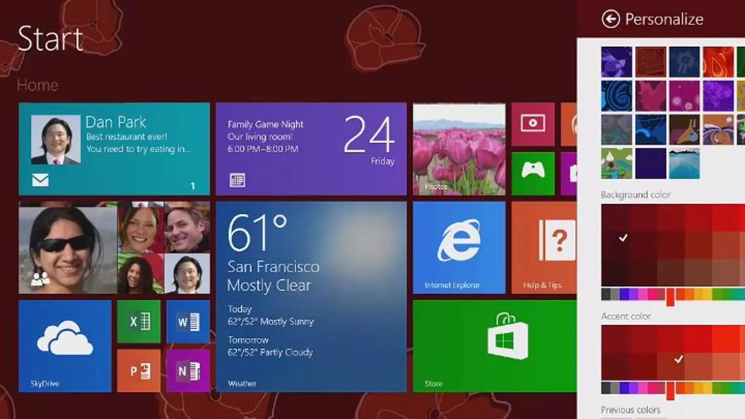Launch Internet Explorer tile
The image size is (745, 419).
(459, 248)
